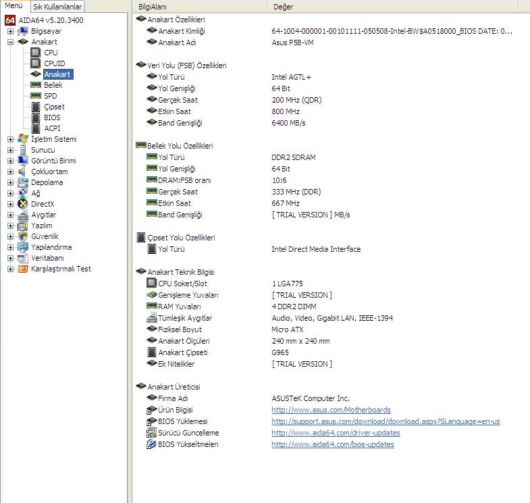Click the 6400 MB/s value
Viewport: 530px width, 503px height.
pyautogui.click(x=289, y=123)
